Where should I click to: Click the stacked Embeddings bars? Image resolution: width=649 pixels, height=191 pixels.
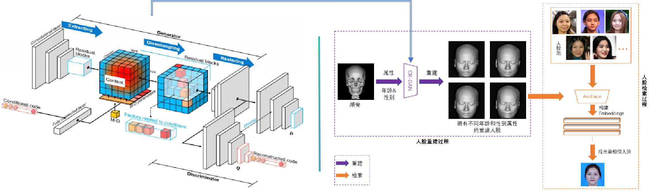click(x=592, y=127)
